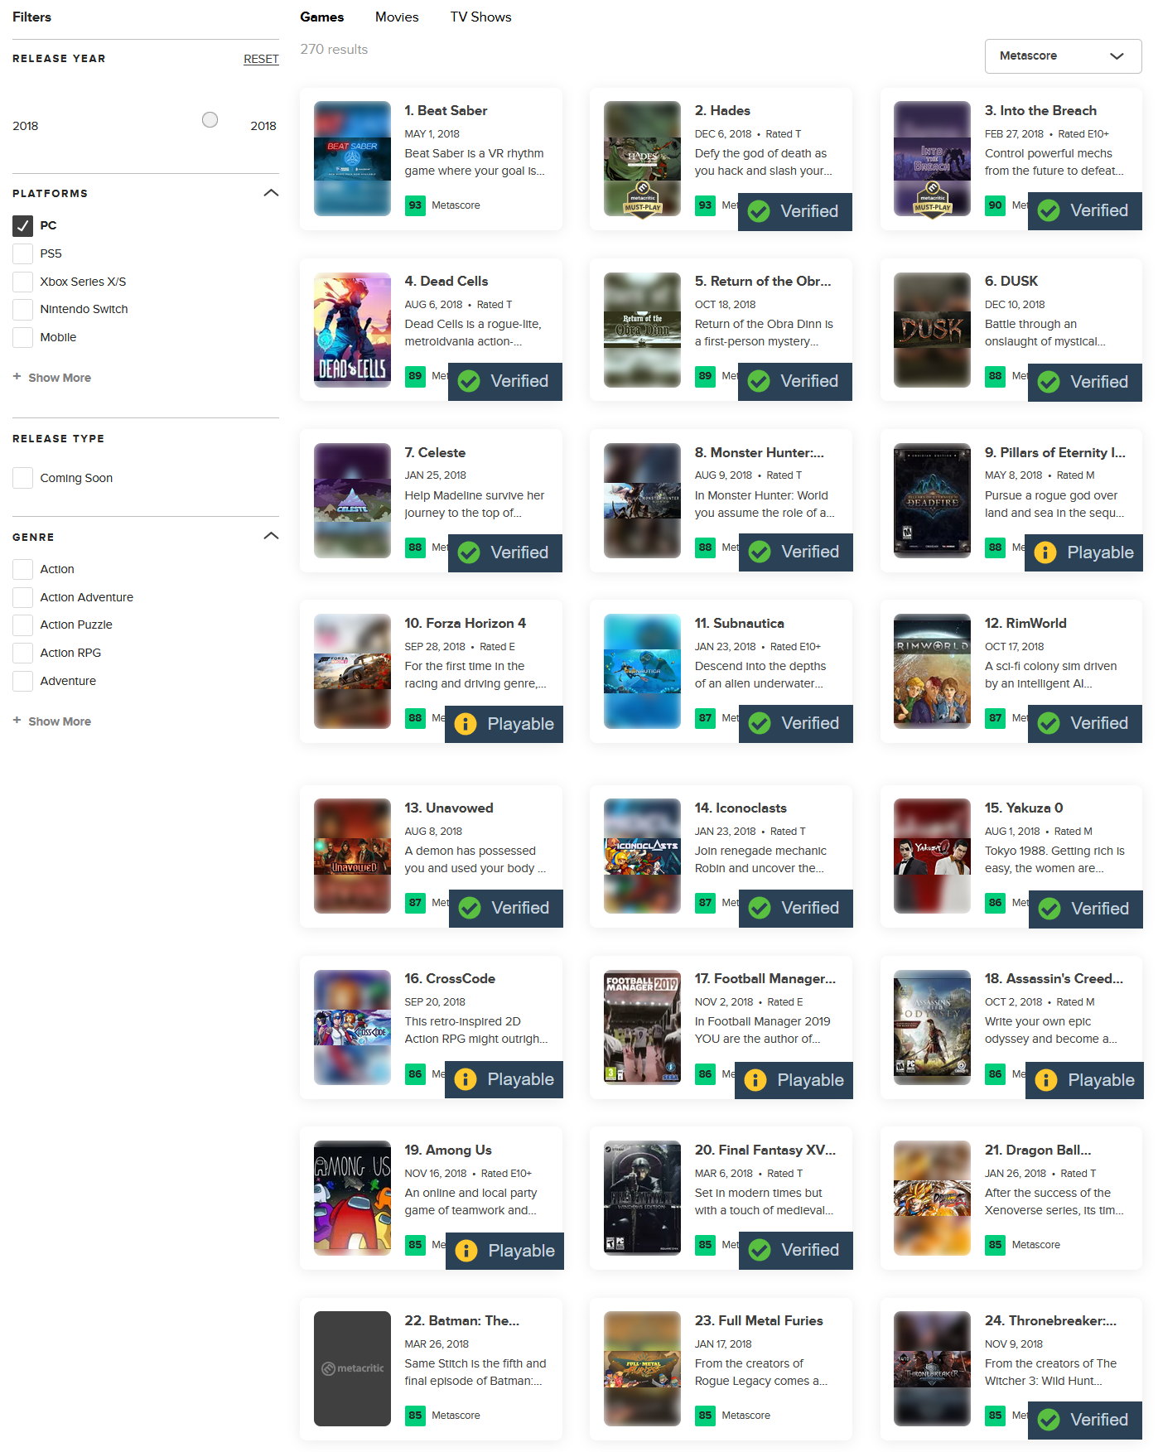Click the release year slider handle

click(x=210, y=120)
